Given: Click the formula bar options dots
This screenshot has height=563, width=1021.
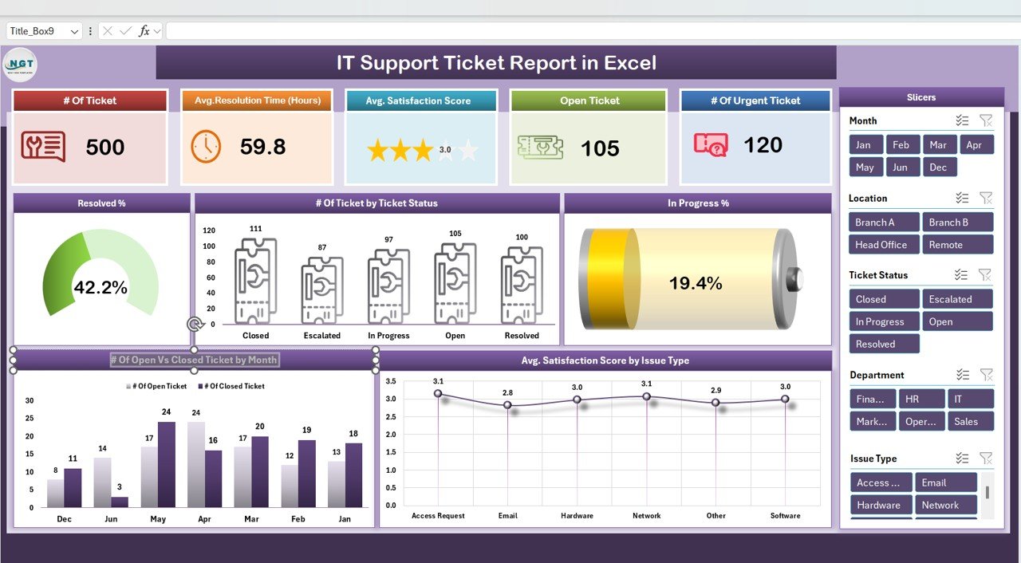Looking at the screenshot, I should pyautogui.click(x=90, y=31).
